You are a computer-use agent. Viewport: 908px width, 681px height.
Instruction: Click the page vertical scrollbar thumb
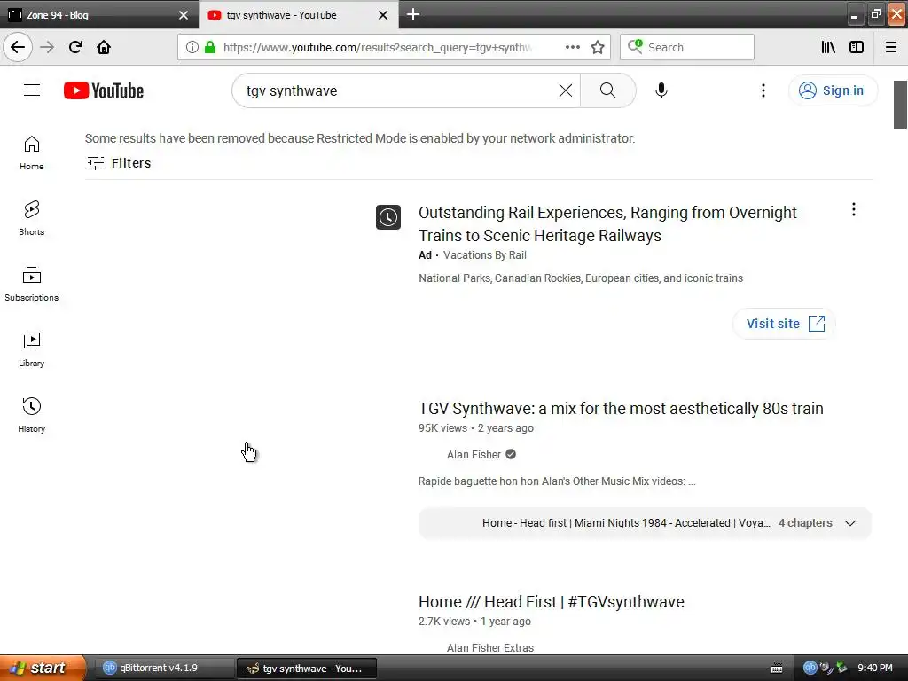900,105
